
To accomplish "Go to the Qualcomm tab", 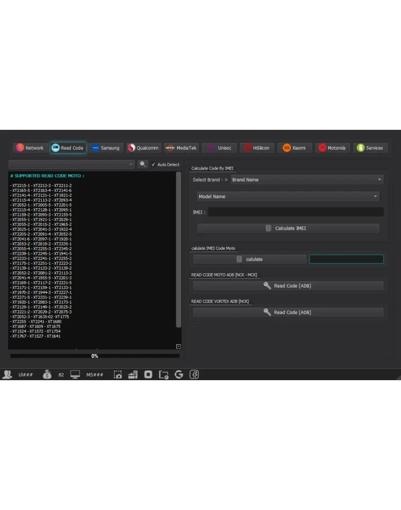I will click(143, 148).
